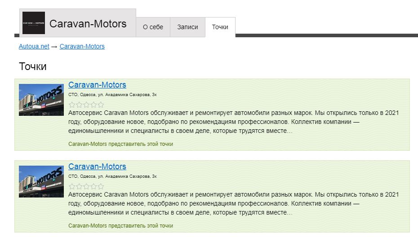The width and height of the screenshot is (418, 237).
Task: Click the large Caravan-Motors header title
Action: tap(88, 24)
